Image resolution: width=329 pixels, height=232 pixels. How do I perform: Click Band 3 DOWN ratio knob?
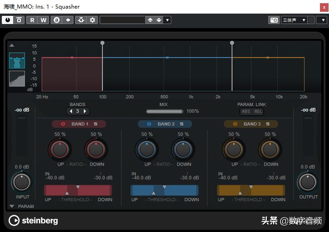pos(270,150)
